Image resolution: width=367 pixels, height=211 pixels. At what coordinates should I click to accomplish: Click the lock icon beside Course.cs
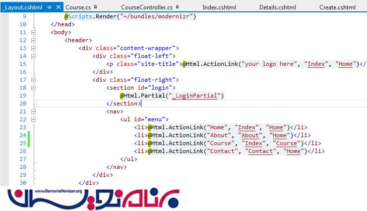coord(95,7)
